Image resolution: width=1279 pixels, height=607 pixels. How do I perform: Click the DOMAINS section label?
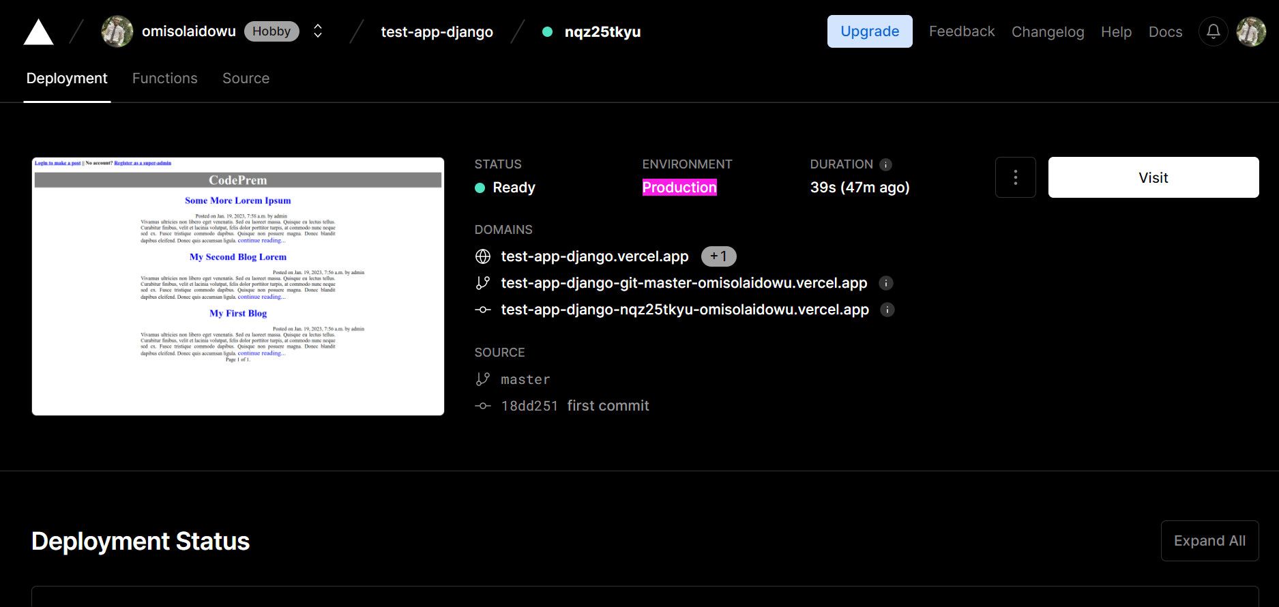pyautogui.click(x=503, y=230)
